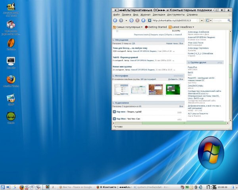The width and height of the screenshot is (238, 190).
Task: Open the Инструменты menu
Action: pyautogui.click(x=174, y=14)
